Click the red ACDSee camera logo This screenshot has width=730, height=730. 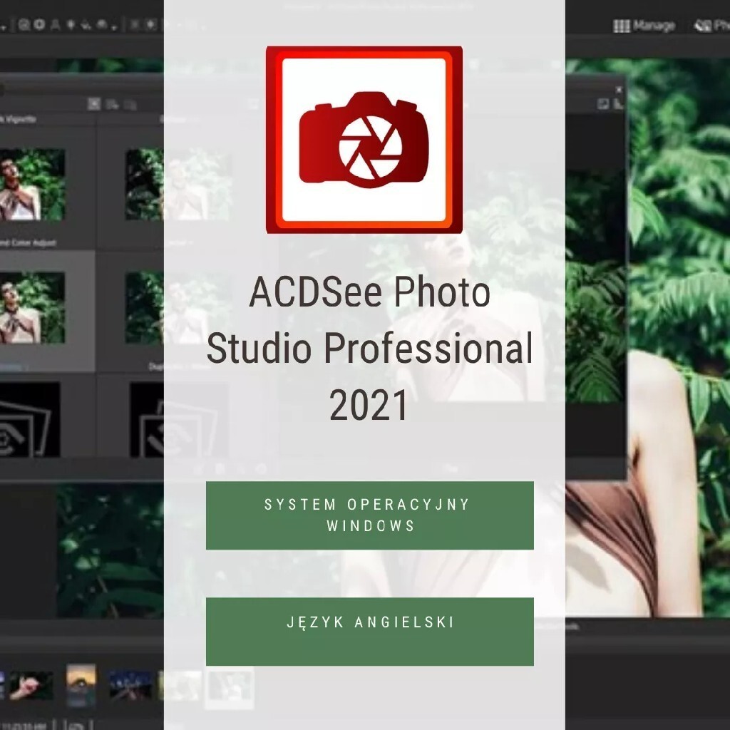[x=365, y=140]
